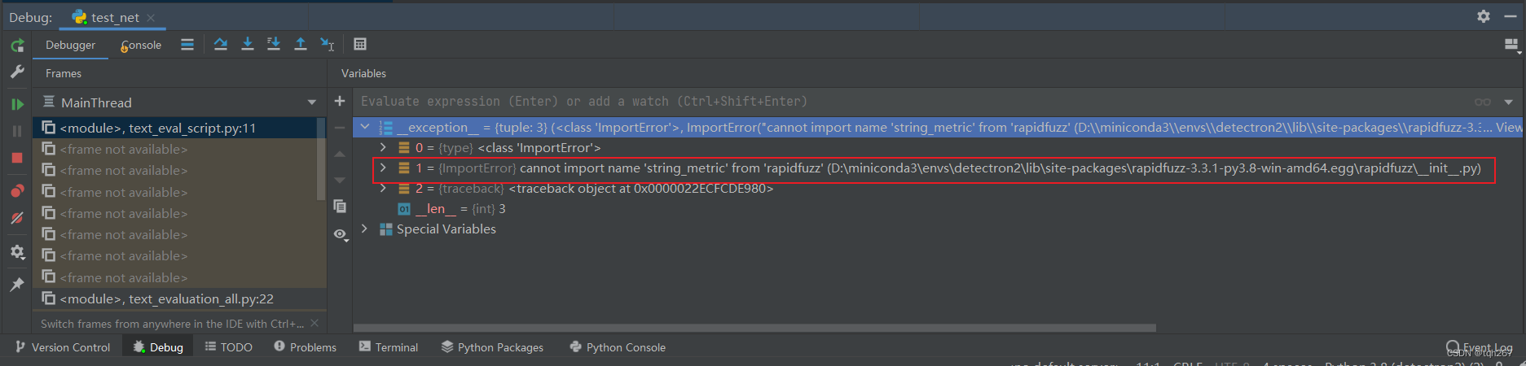
Task: Open the Terminal tool window tab
Action: [389, 347]
